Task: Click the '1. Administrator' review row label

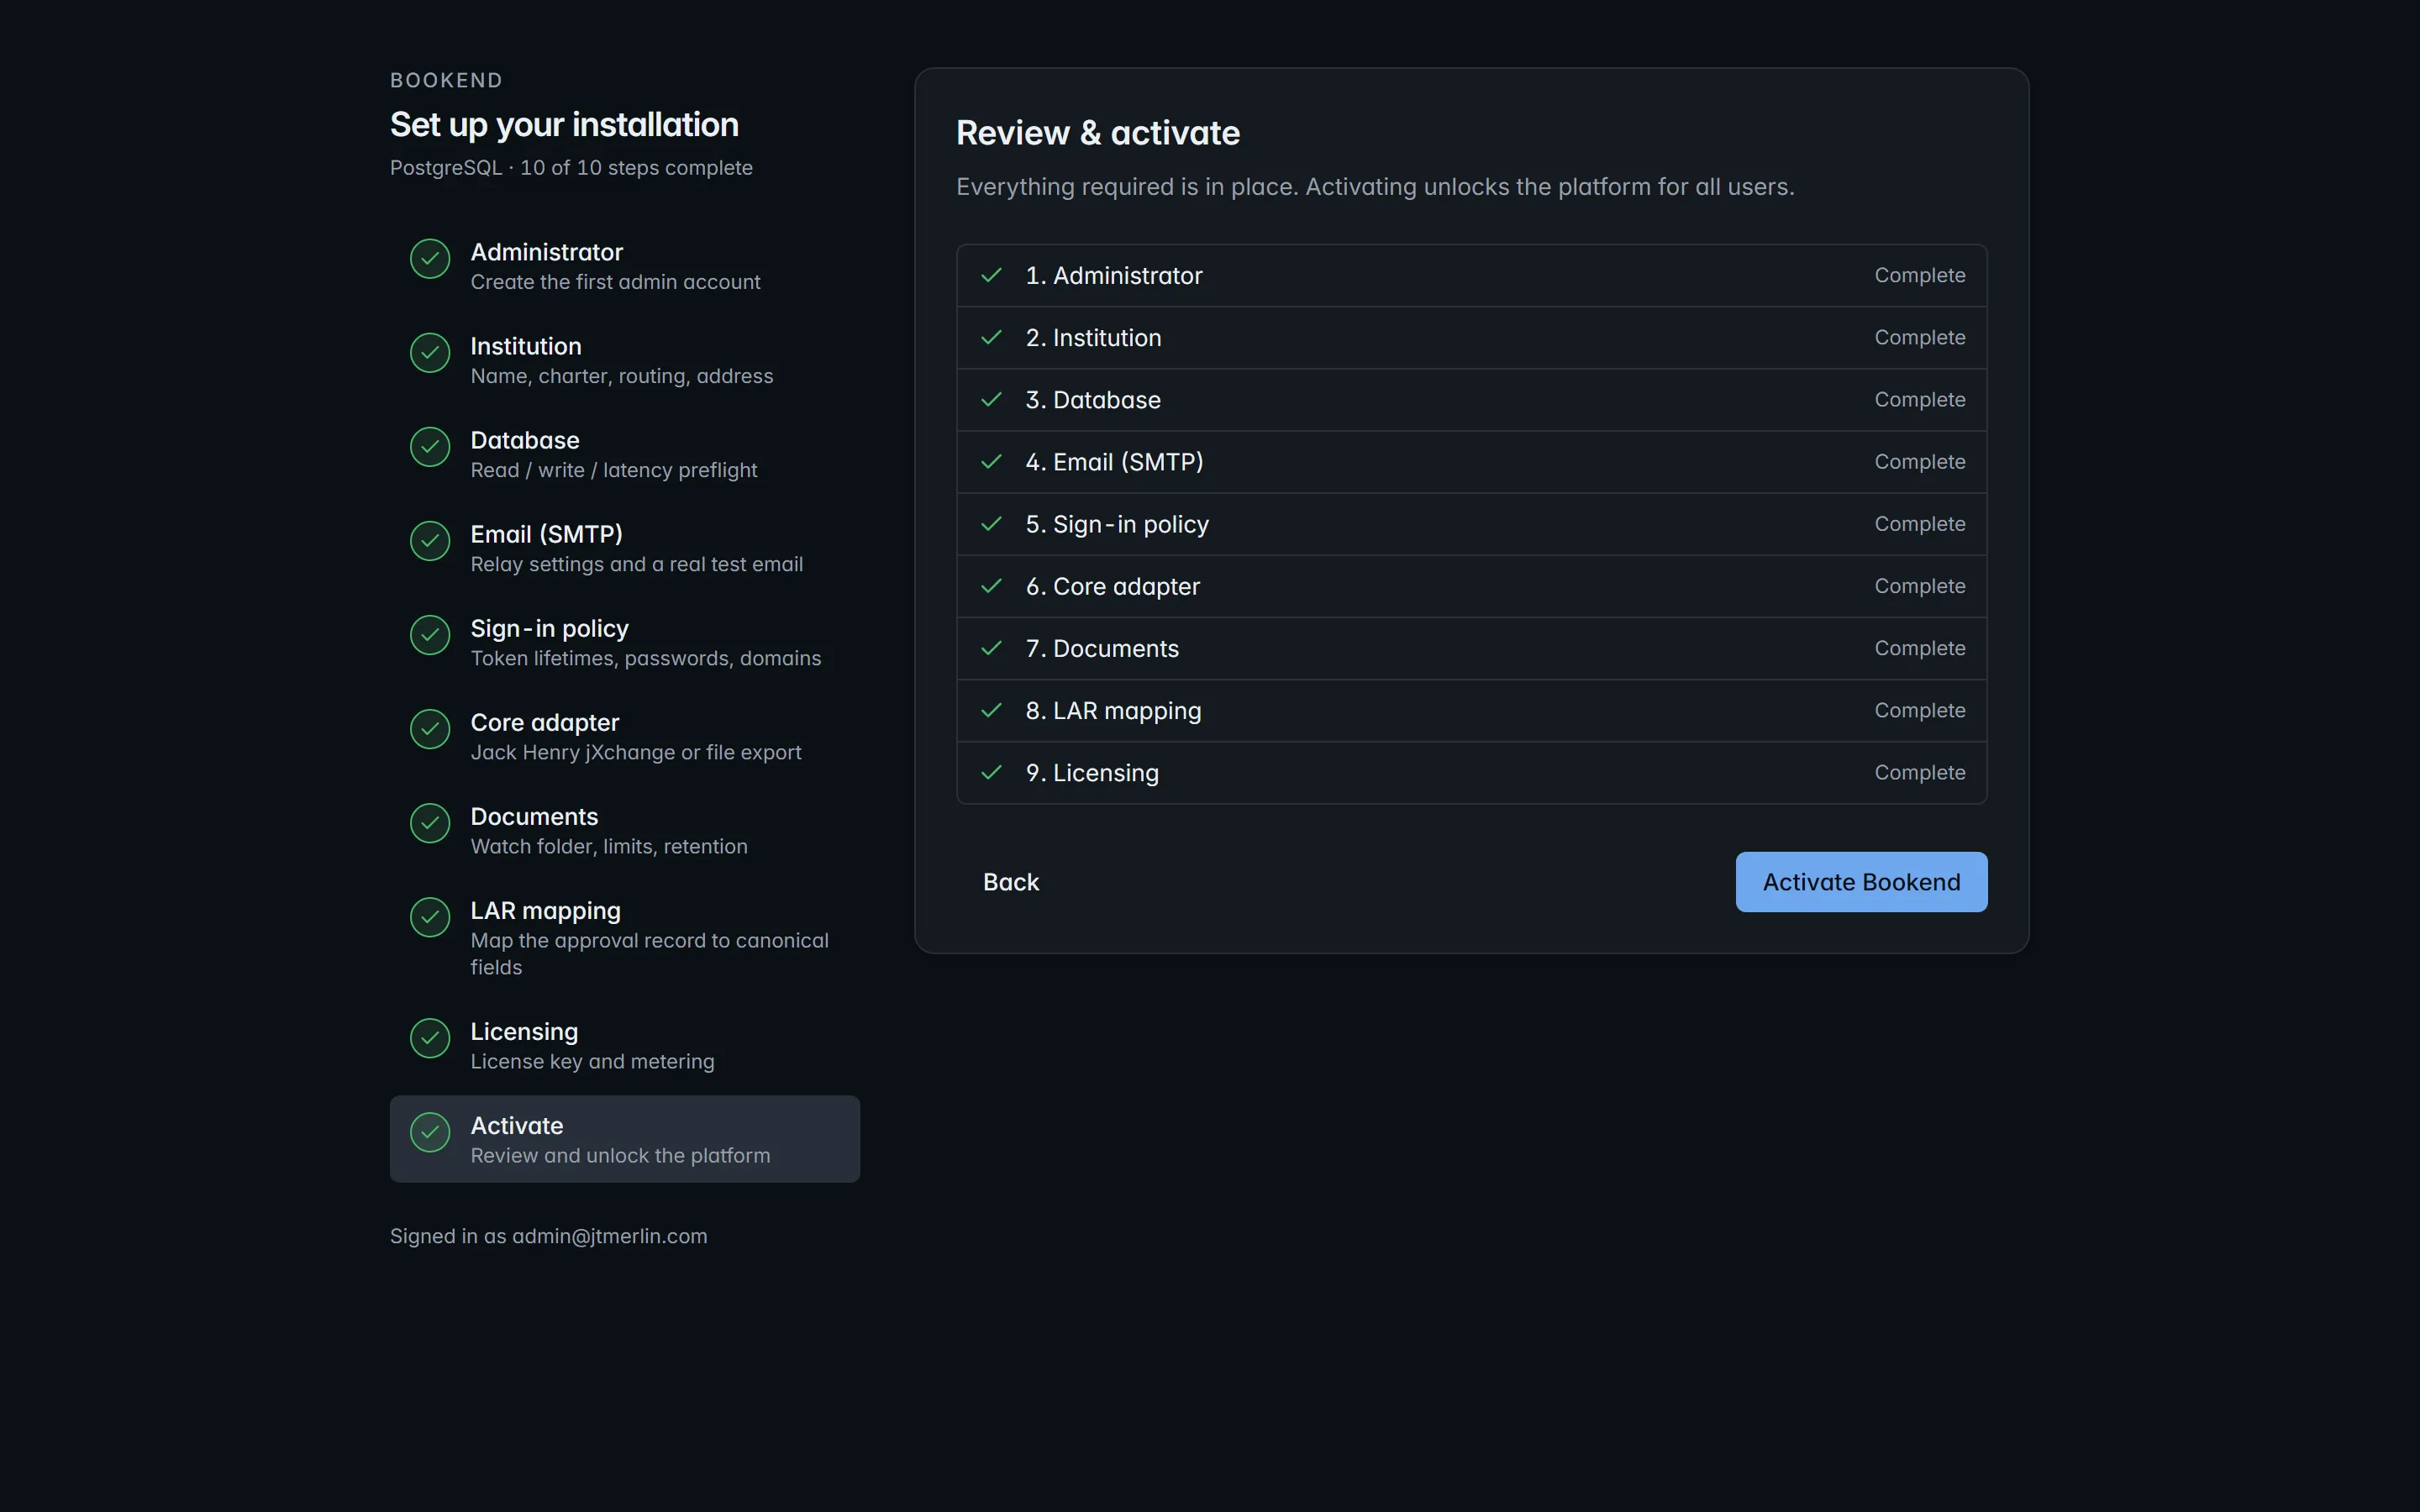Action: (x=1114, y=275)
